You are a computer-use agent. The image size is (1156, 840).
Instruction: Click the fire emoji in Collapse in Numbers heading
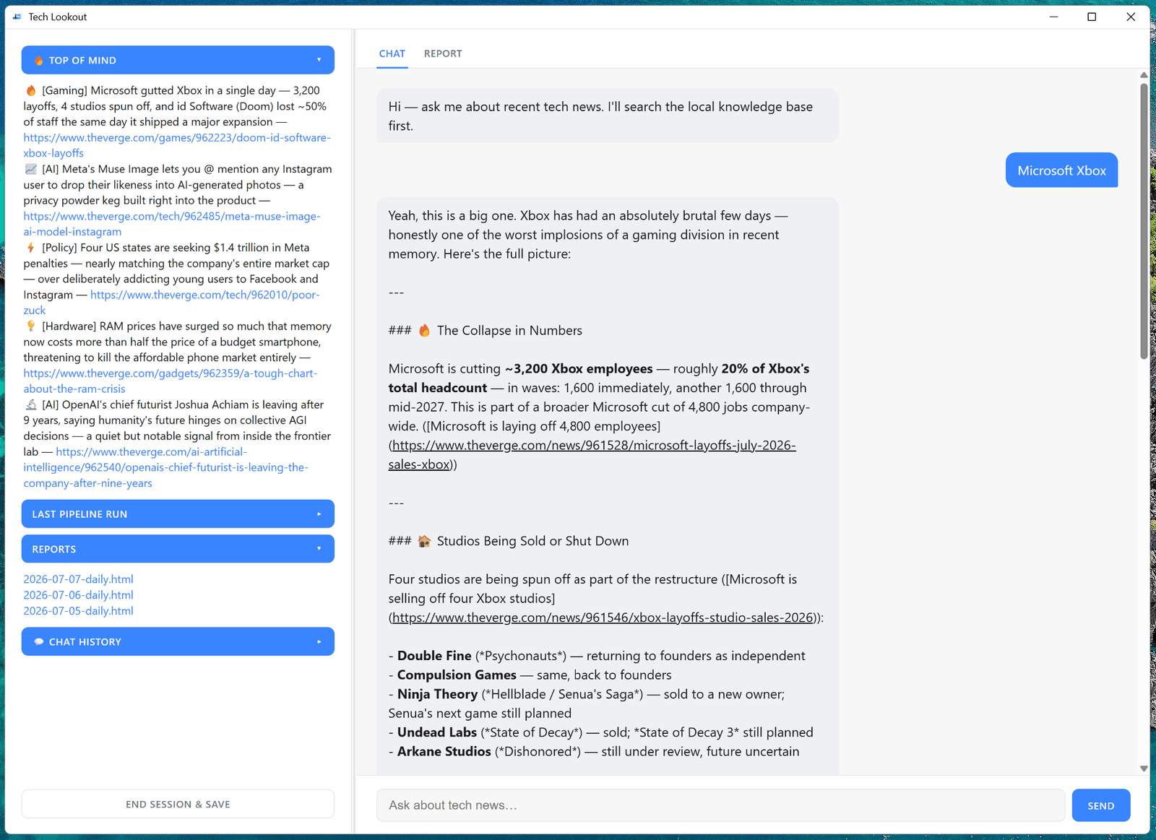[424, 331]
